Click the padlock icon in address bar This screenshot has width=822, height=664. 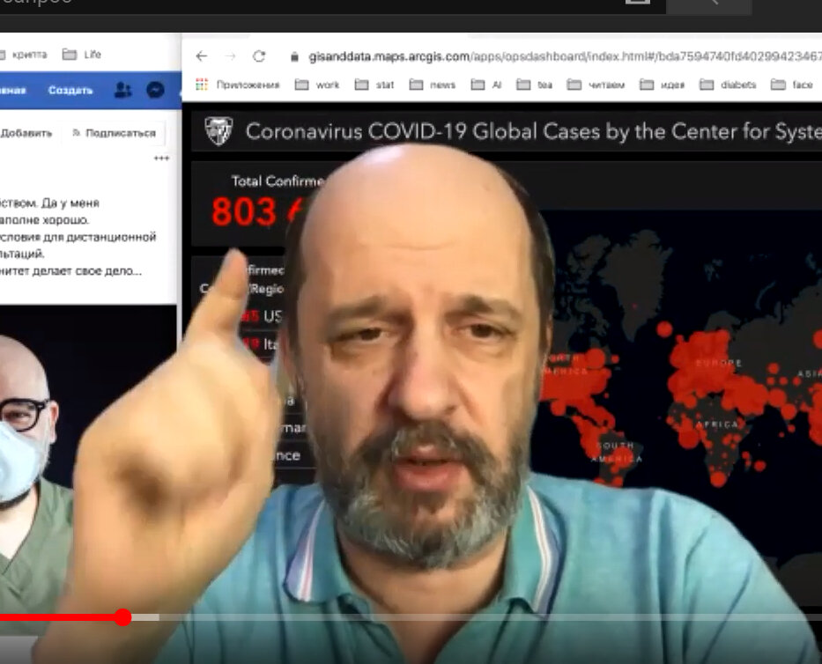[294, 56]
